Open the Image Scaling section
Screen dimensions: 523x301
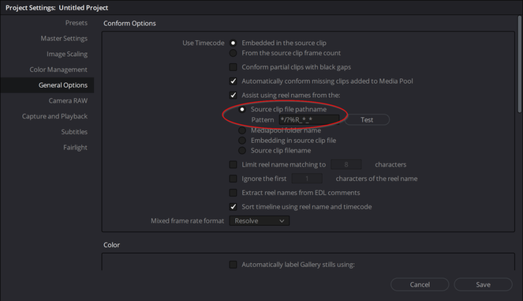(x=67, y=55)
